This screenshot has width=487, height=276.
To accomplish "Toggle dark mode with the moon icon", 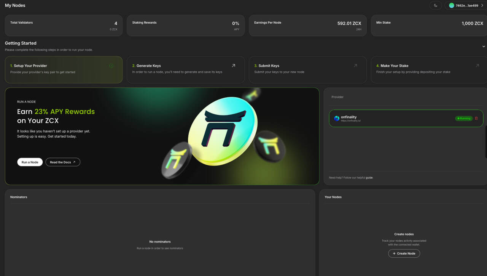I will [436, 5].
